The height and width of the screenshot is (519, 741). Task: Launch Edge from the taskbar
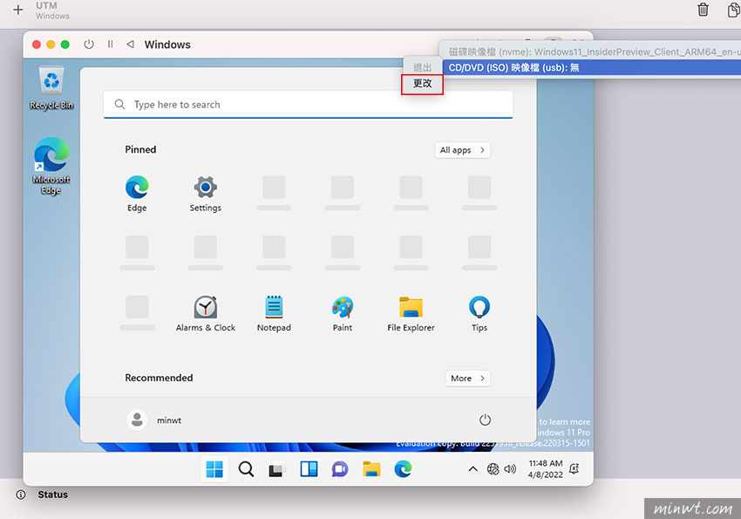(403, 469)
